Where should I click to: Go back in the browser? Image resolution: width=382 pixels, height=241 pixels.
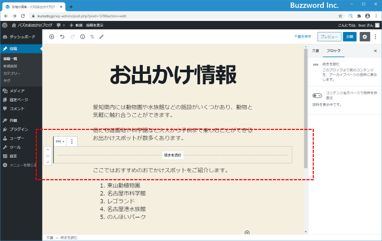(6, 16)
